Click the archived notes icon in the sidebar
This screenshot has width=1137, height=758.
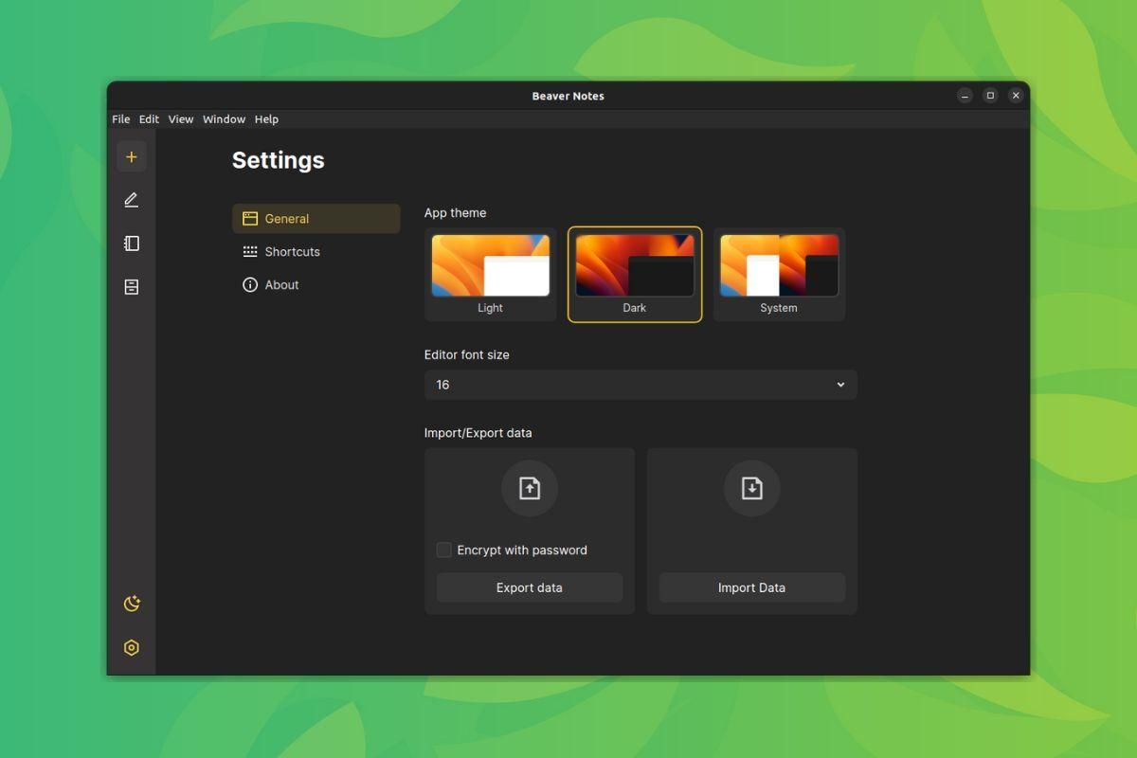tap(132, 286)
